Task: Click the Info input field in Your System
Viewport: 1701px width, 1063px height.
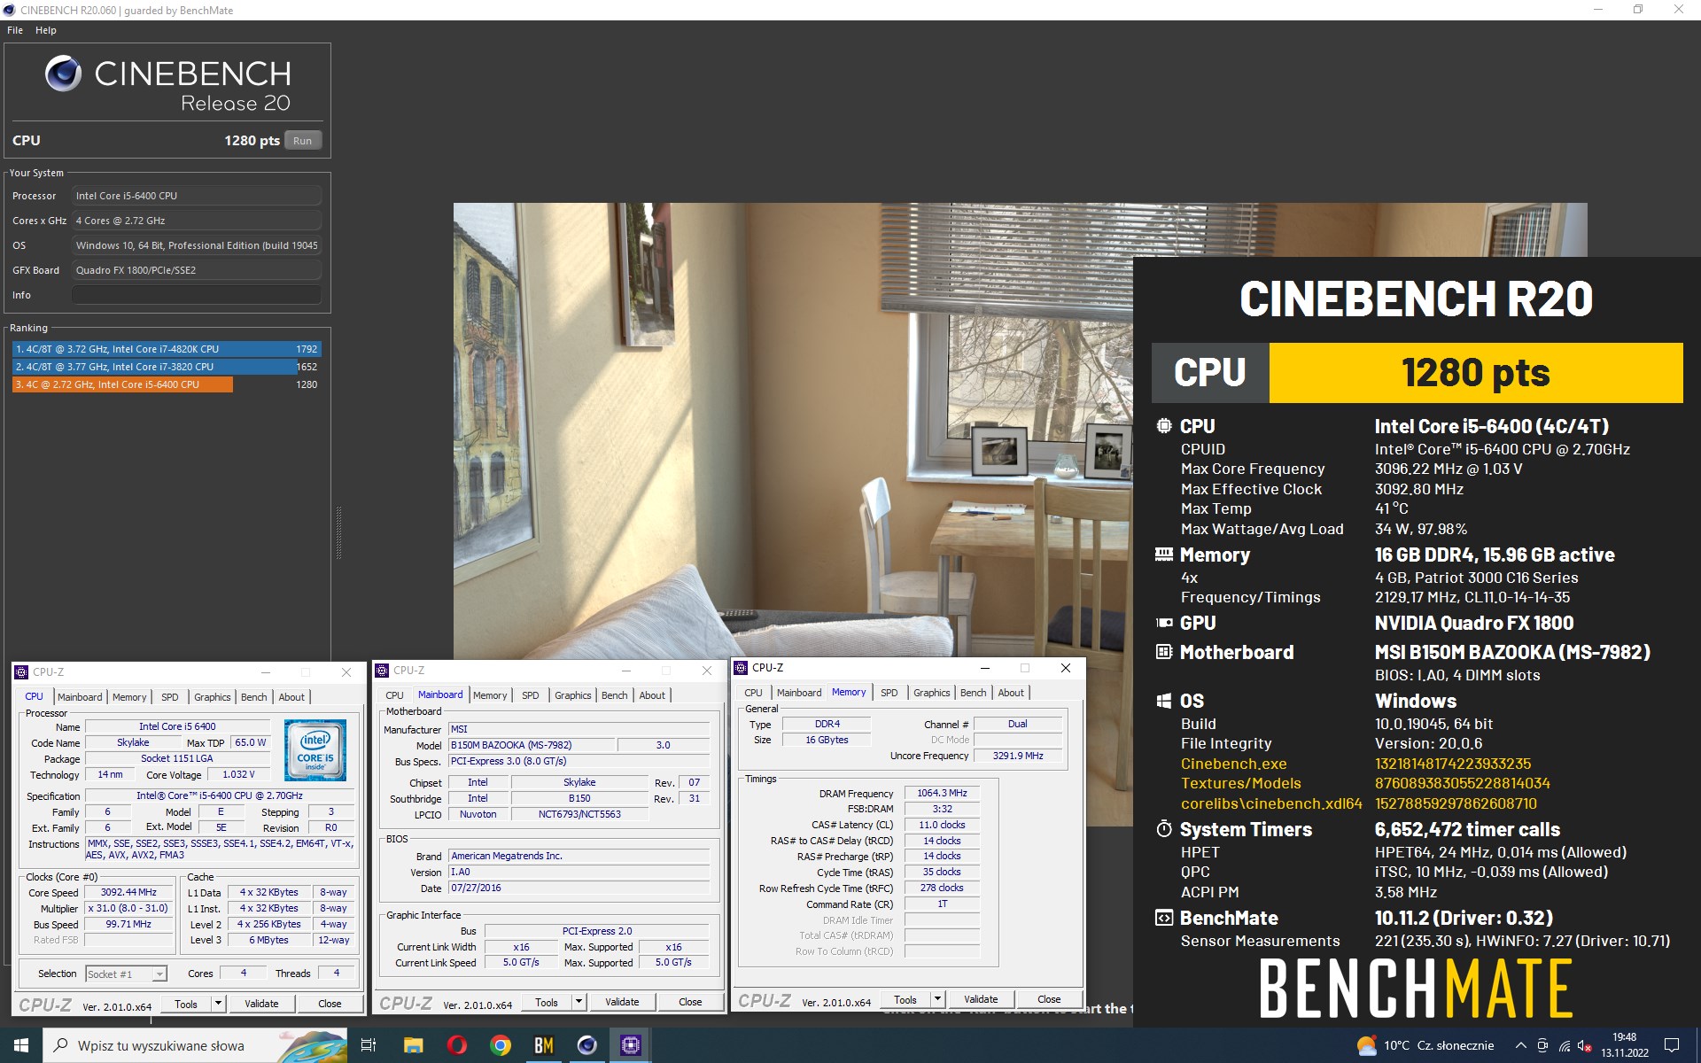Action: click(197, 295)
